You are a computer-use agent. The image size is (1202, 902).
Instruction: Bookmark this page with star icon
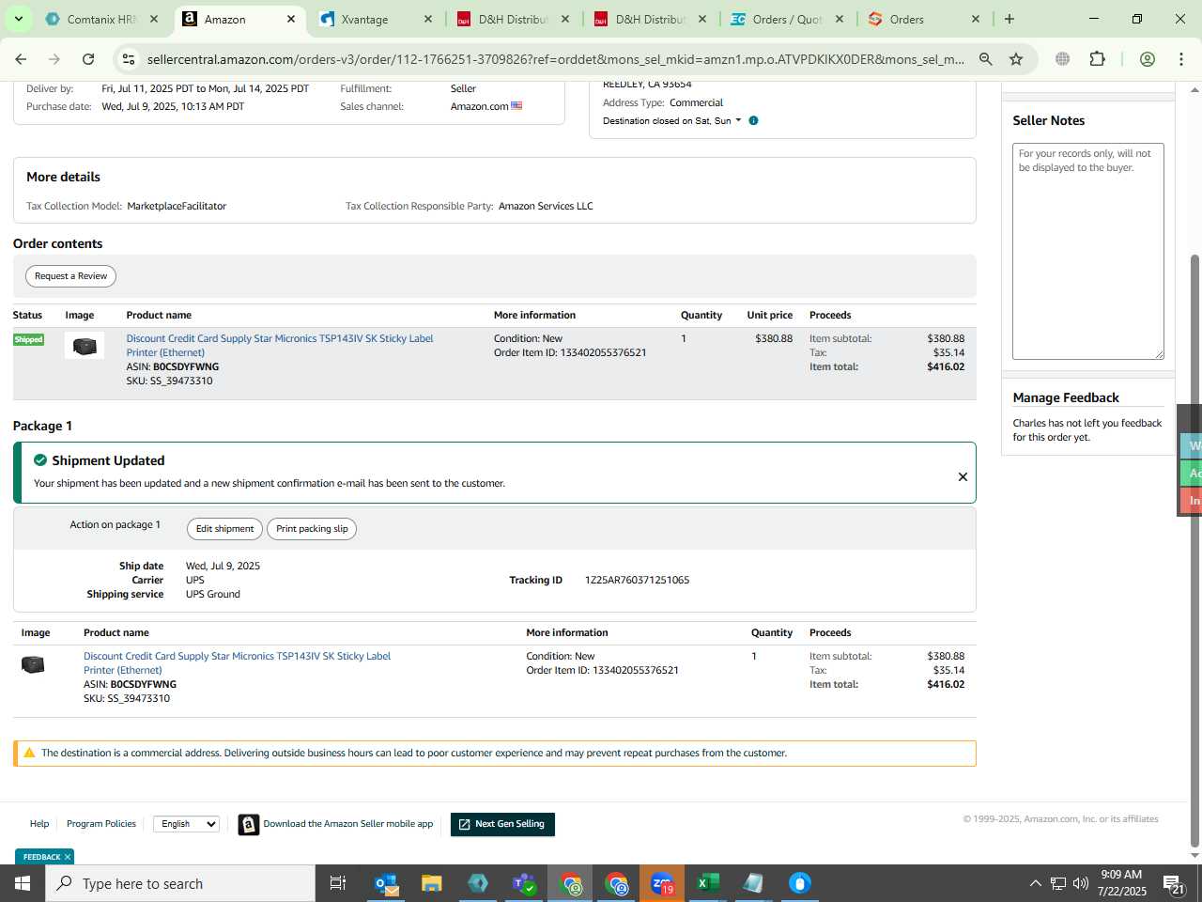click(1016, 59)
